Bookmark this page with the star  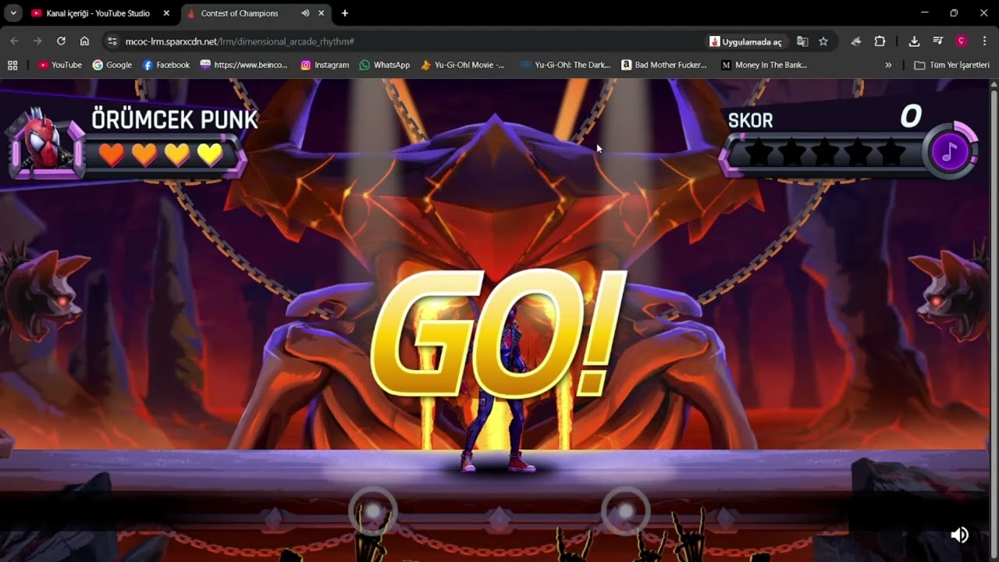pyautogui.click(x=823, y=41)
